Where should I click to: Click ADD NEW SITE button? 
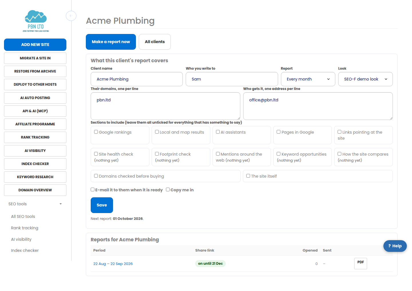pos(35,45)
